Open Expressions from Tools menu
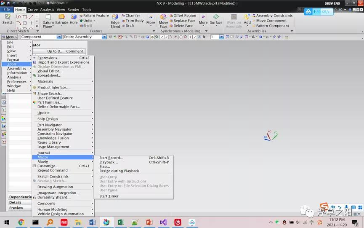This screenshot has width=364, height=228. pos(63,58)
